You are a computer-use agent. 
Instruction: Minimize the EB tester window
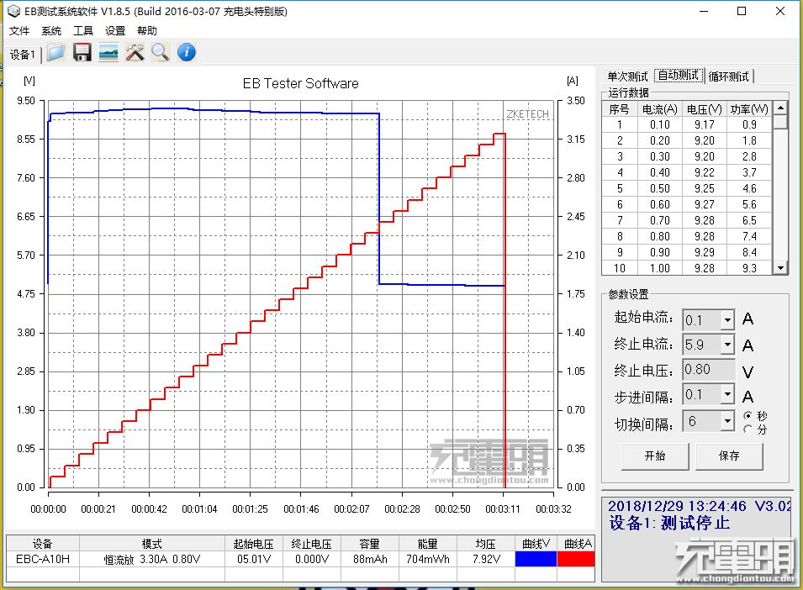click(704, 11)
